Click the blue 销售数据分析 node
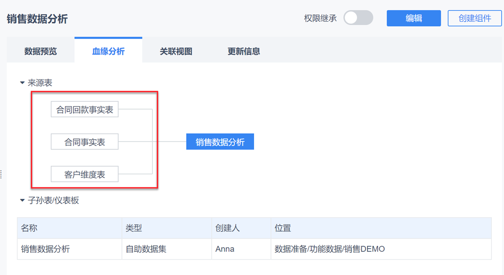The height and width of the screenshot is (275, 504). coord(220,142)
